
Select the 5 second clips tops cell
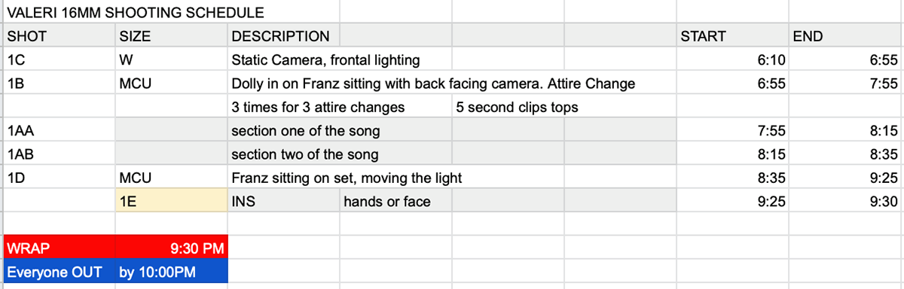tap(517, 108)
